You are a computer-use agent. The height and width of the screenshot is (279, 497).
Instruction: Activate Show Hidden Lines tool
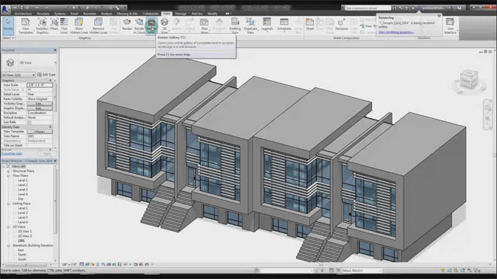(x=78, y=26)
